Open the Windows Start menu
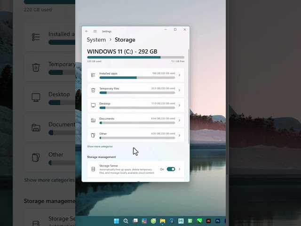Viewport: 301px width, 226px height. coord(117,221)
